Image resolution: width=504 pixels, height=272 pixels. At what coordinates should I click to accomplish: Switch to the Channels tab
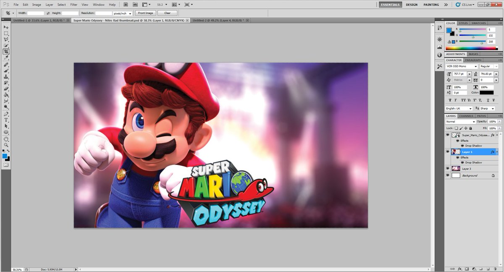(x=466, y=116)
